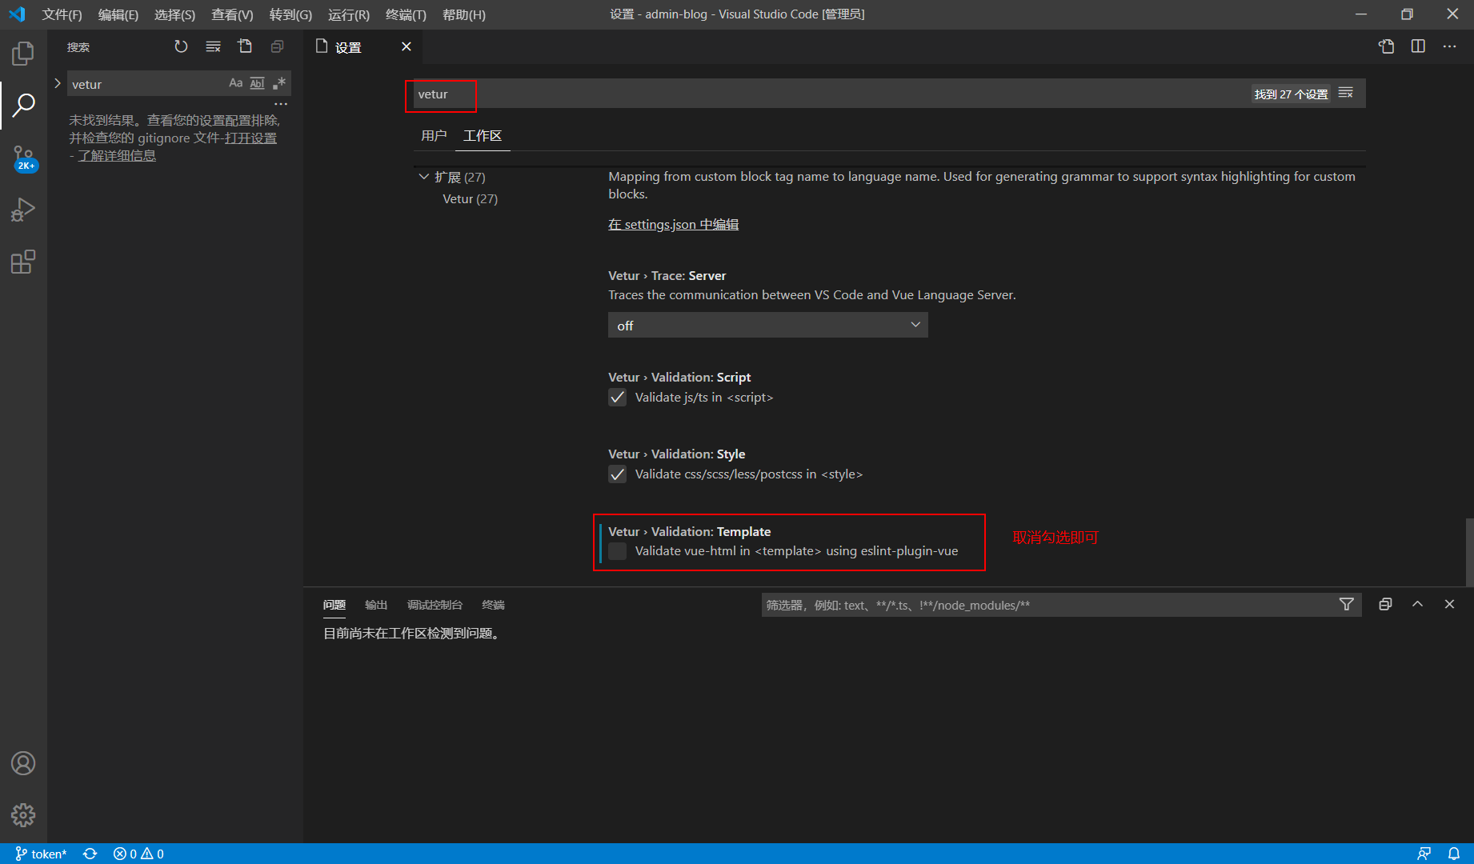Uncheck Validate vue-html in template

(617, 550)
